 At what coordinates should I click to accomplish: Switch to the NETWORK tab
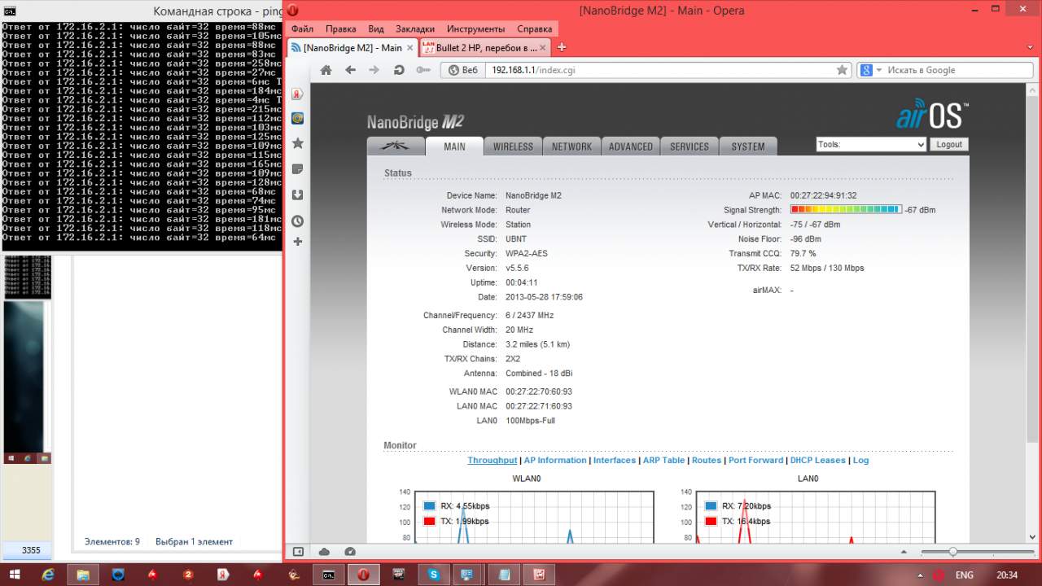571,146
